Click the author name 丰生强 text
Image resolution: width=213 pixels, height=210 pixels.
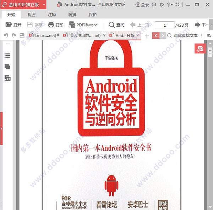point(111,58)
